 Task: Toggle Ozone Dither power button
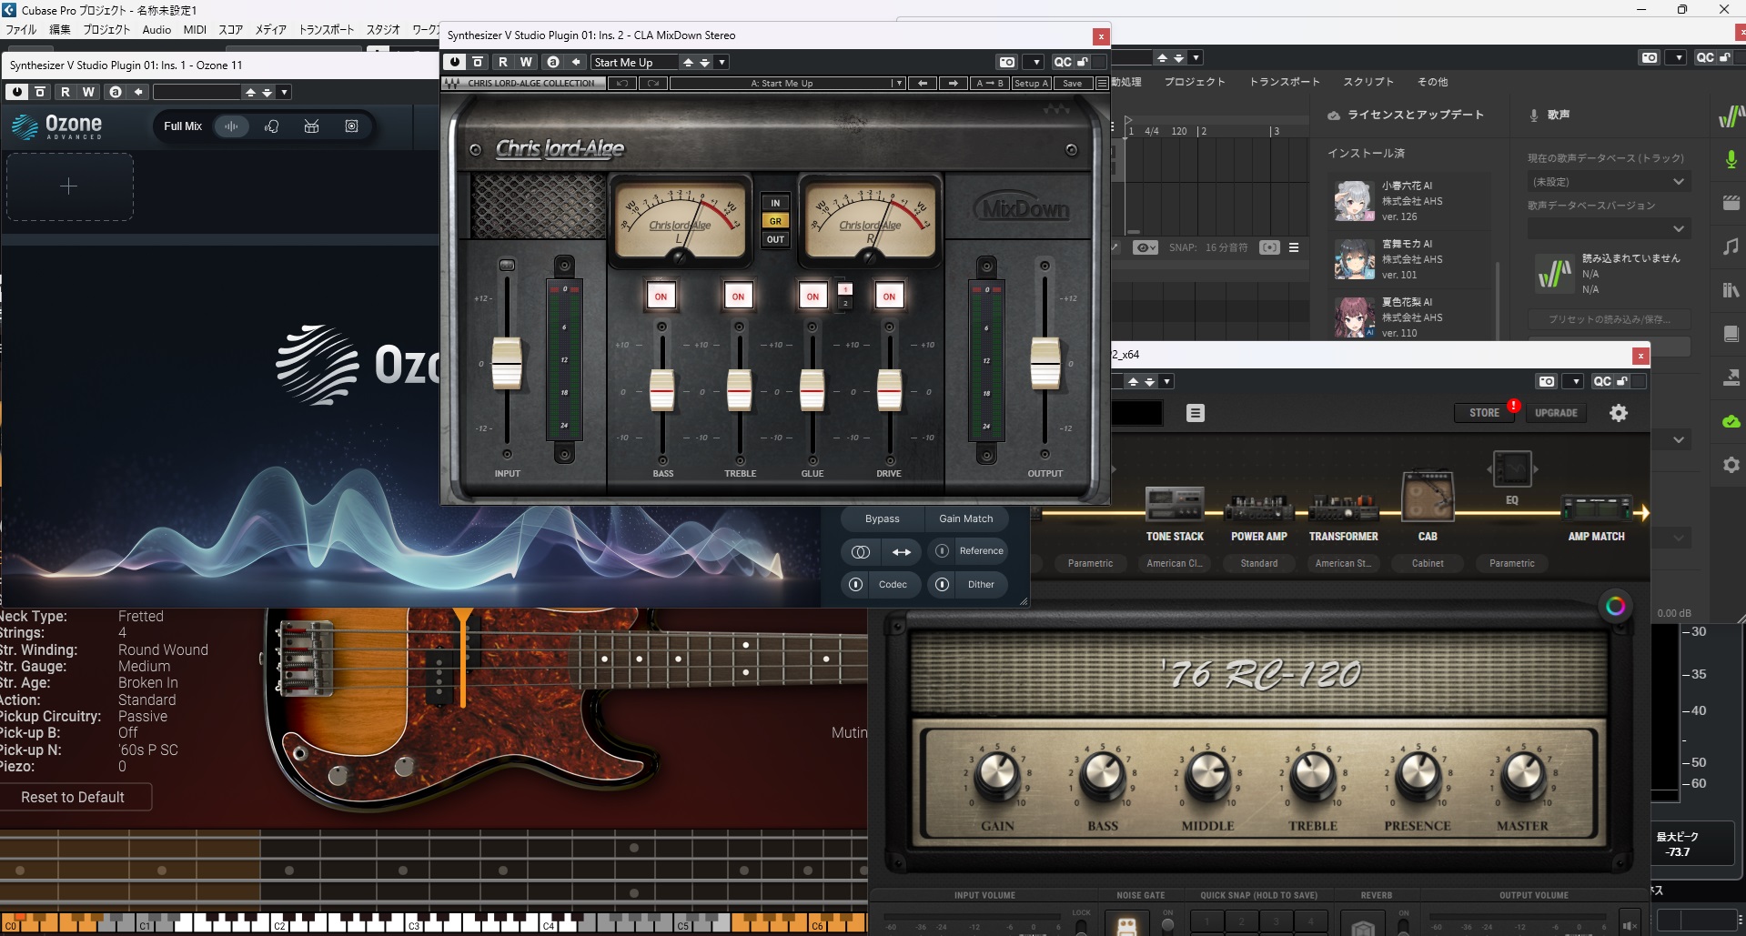pyautogui.click(x=943, y=584)
